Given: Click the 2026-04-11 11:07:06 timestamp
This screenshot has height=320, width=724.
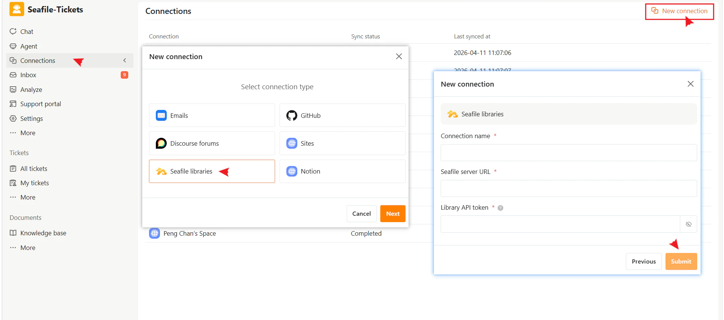Looking at the screenshot, I should tap(483, 53).
